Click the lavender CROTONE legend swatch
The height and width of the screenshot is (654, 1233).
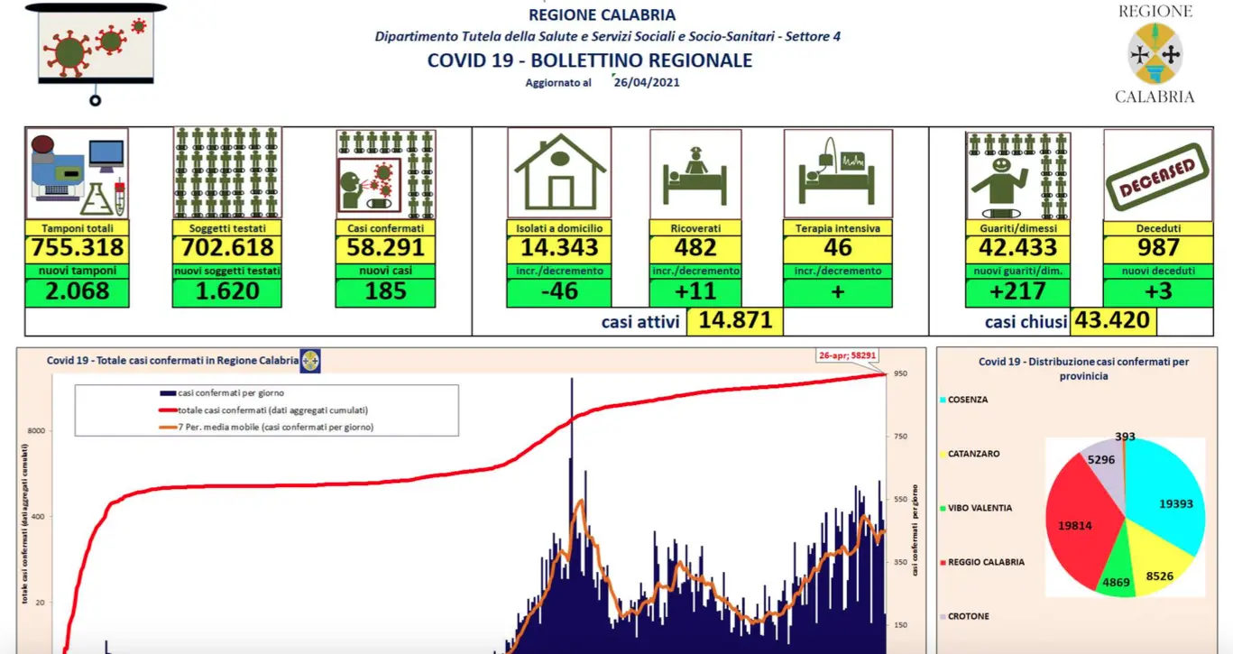click(x=943, y=616)
